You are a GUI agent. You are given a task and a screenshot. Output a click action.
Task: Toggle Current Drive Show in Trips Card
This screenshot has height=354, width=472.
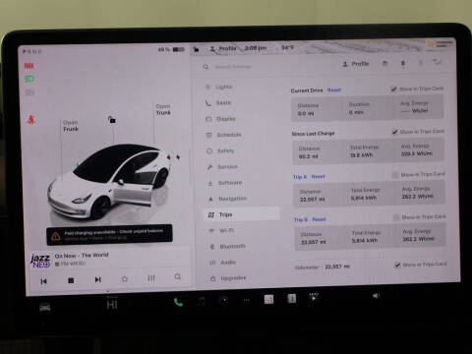coord(393,88)
